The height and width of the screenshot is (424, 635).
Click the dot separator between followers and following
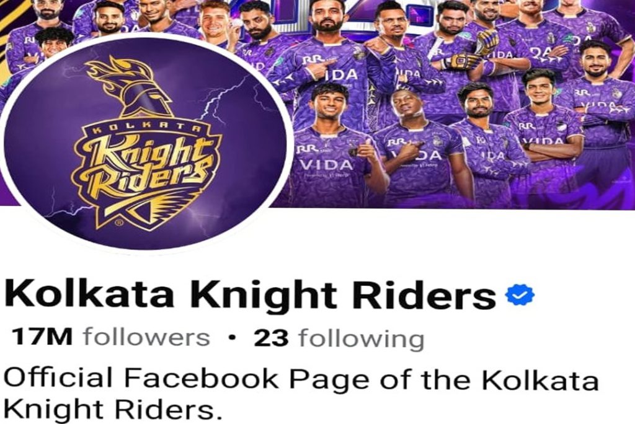point(232,337)
